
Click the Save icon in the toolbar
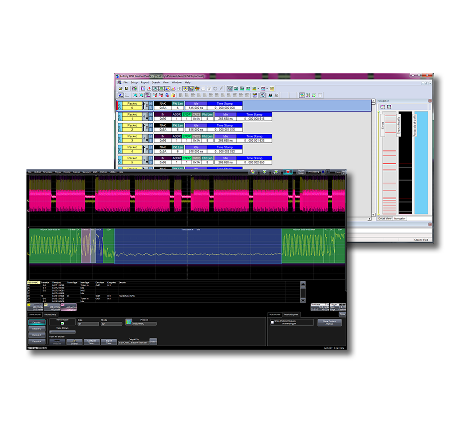point(127,89)
